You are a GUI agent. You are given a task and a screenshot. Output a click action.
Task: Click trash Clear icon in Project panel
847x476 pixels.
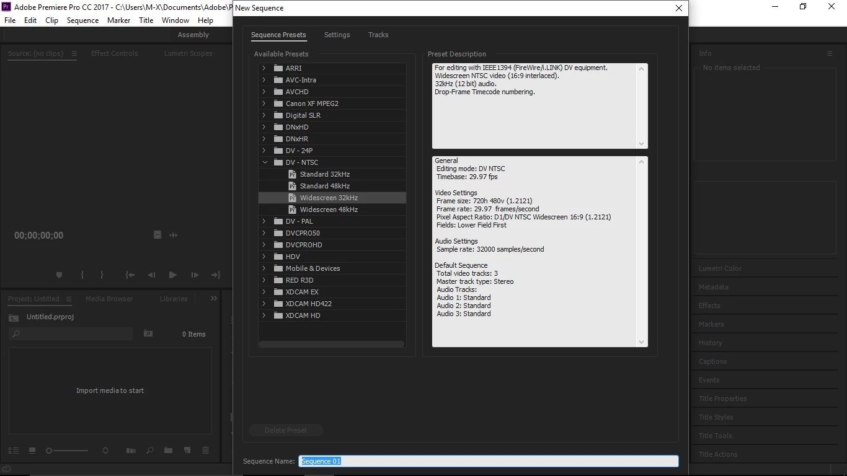click(206, 451)
